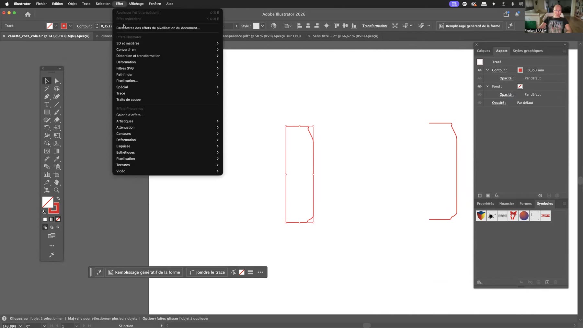Toggle visibility of the bottom Opacité row
The image size is (583, 328).
480,103
